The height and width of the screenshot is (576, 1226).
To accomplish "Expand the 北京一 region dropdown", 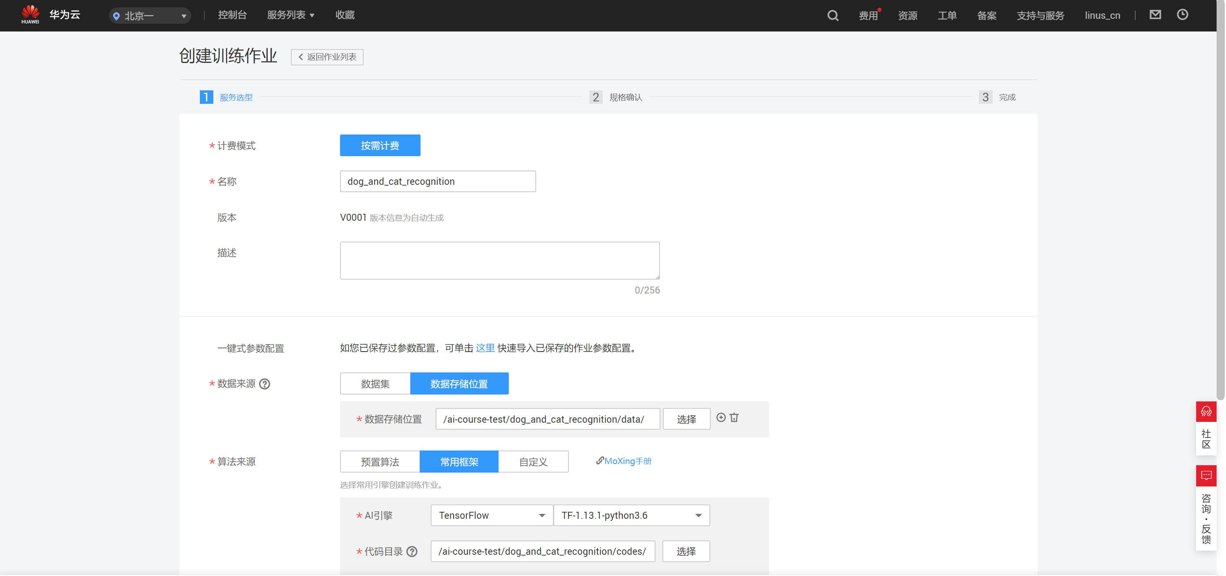I will coord(150,16).
